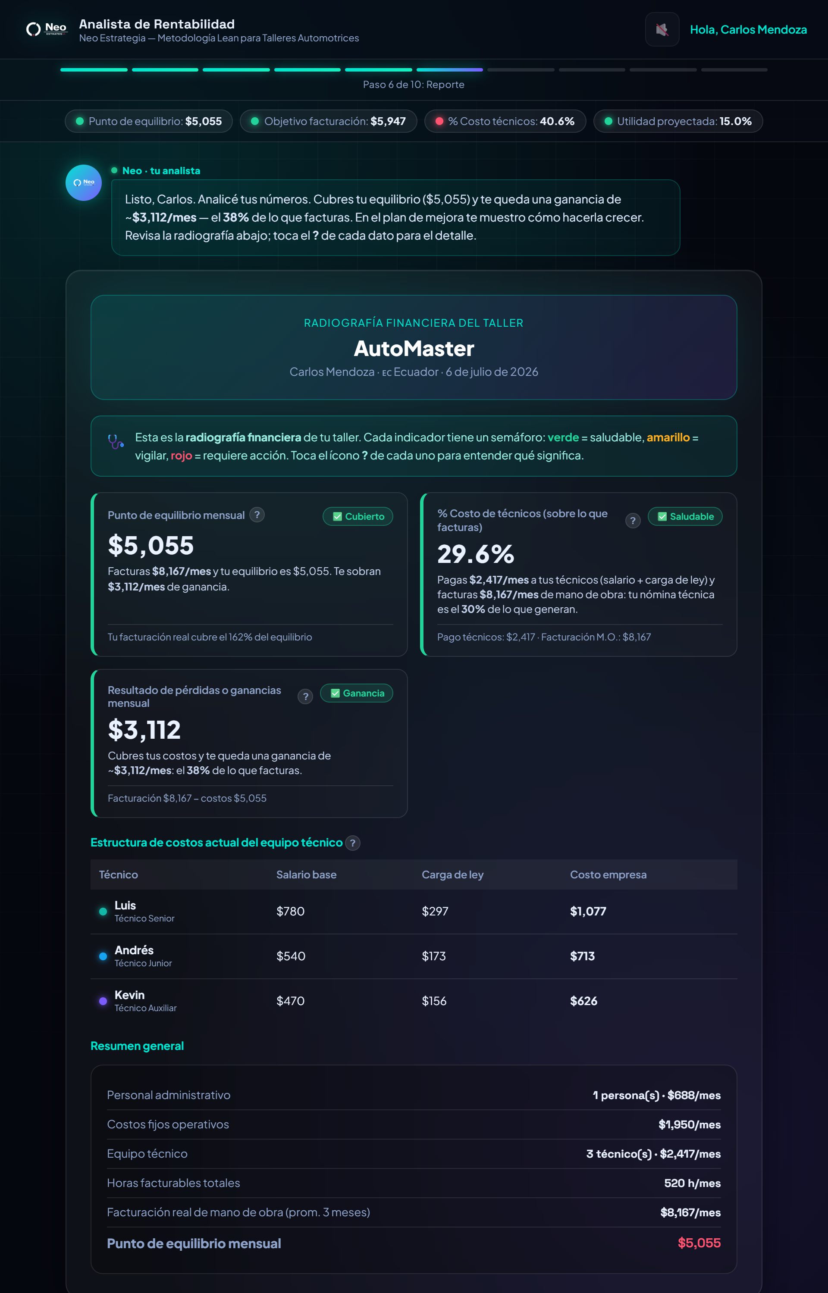Click the % Costo técnicos: 40.6% chip
828x1293 pixels.
505,121
